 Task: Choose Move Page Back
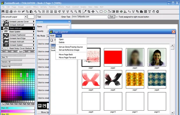coord(66,55)
